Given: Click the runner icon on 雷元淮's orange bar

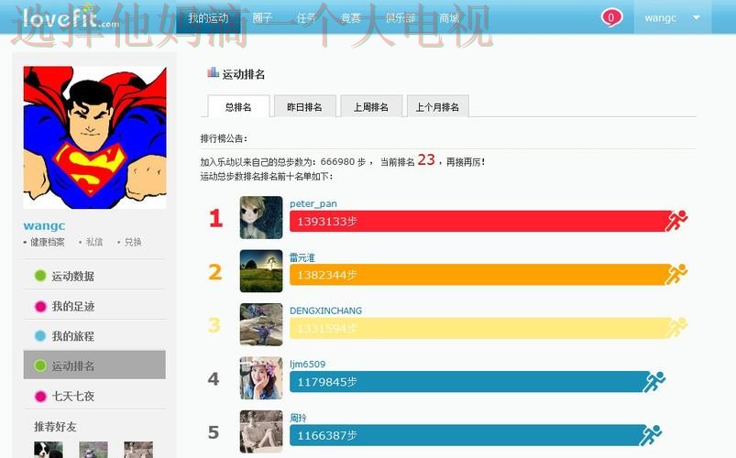Looking at the screenshot, I should (x=676, y=274).
